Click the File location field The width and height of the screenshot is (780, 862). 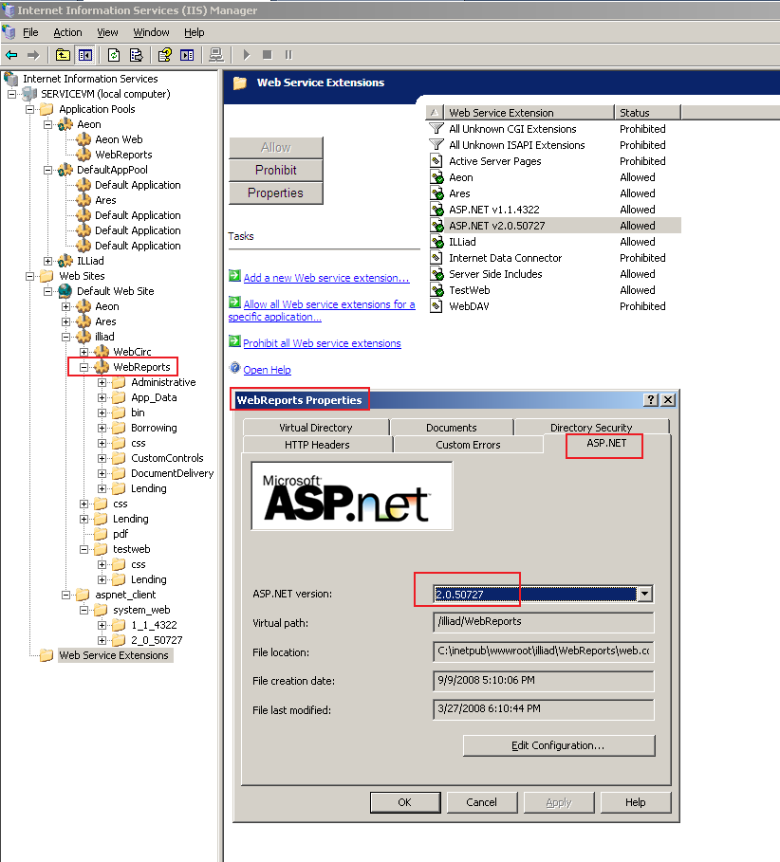544,651
